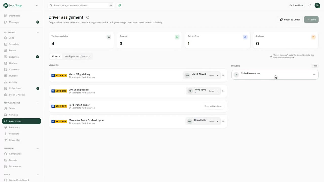Go to the Jobs page
The height and width of the screenshot is (182, 324).
pos(22,38)
